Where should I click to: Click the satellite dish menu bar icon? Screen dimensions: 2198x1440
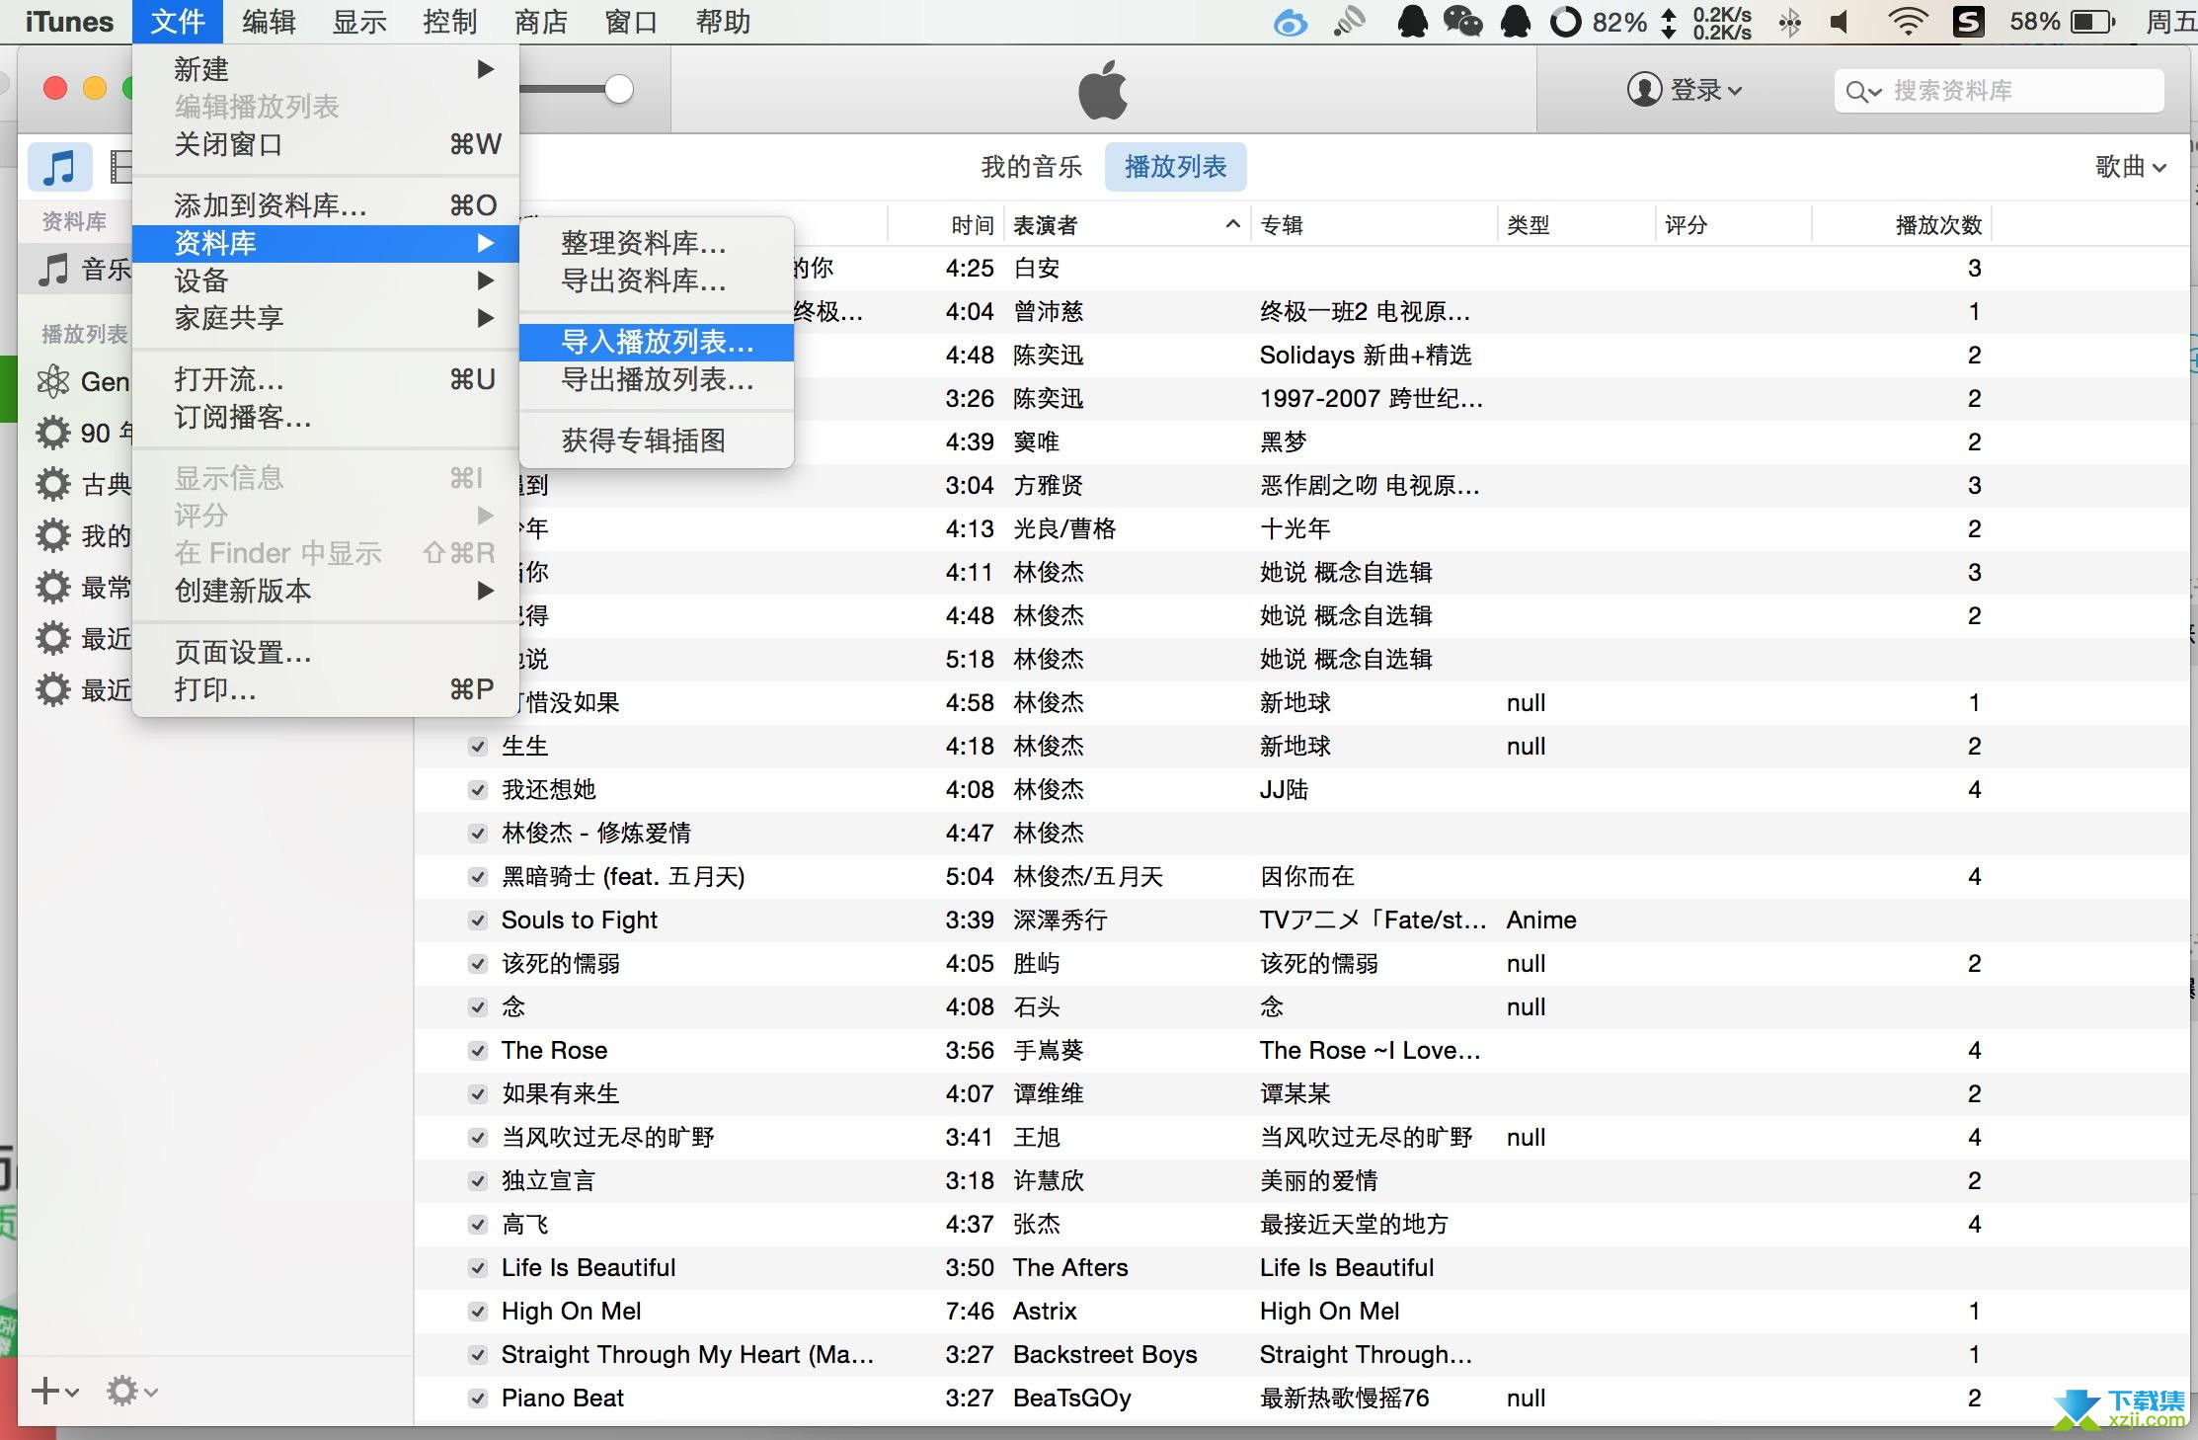(1349, 22)
